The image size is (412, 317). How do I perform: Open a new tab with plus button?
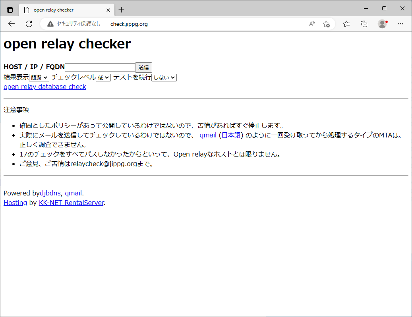coord(122,10)
